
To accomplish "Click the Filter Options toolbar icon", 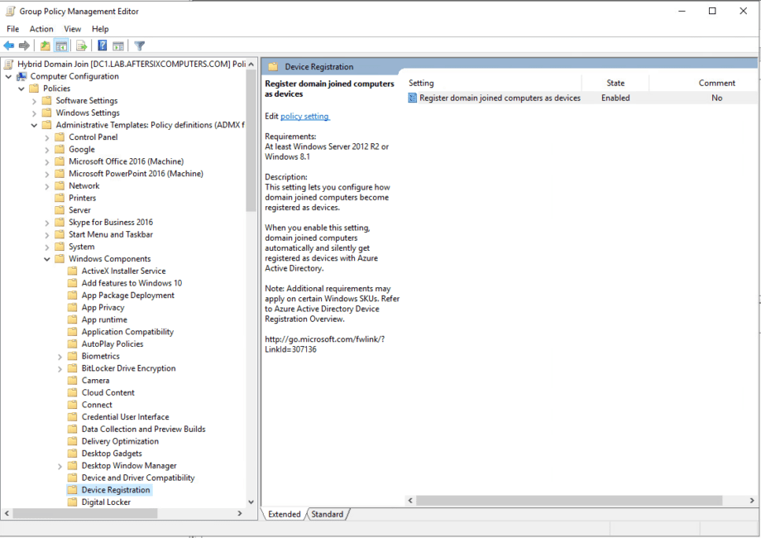I will coord(140,46).
